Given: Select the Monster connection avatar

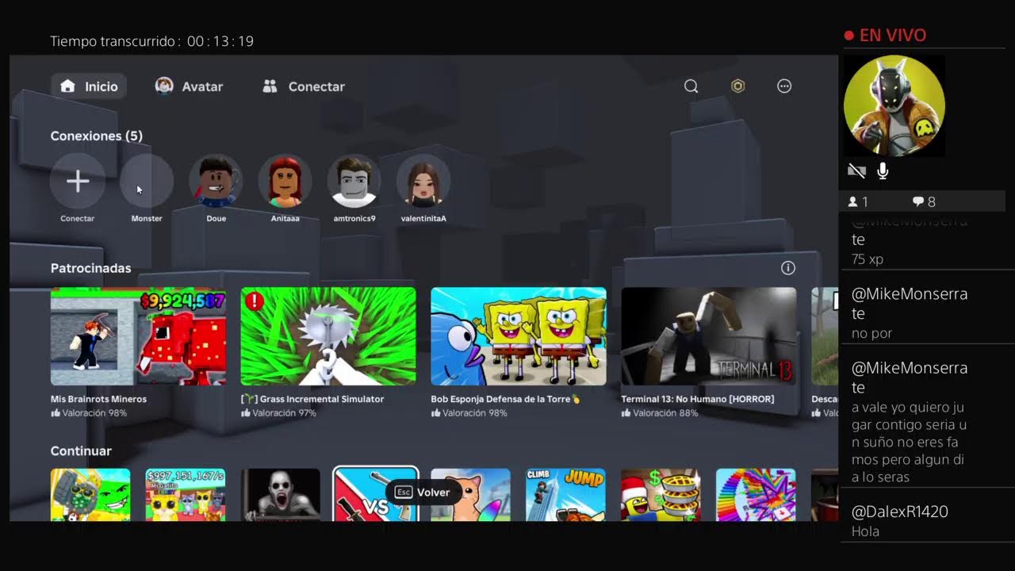Looking at the screenshot, I should 147,182.
